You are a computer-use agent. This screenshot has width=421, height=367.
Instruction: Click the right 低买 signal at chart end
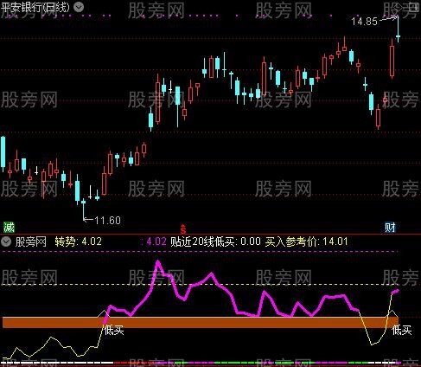pos(402,330)
